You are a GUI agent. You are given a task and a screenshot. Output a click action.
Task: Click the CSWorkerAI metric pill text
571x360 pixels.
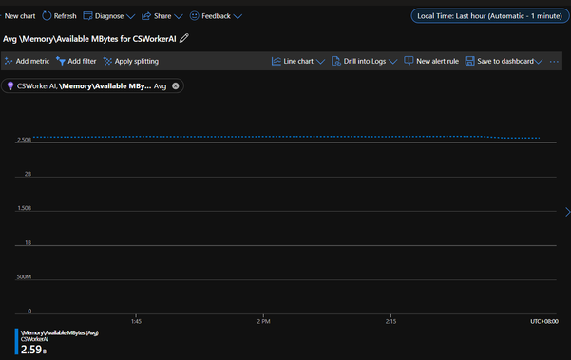click(x=92, y=85)
